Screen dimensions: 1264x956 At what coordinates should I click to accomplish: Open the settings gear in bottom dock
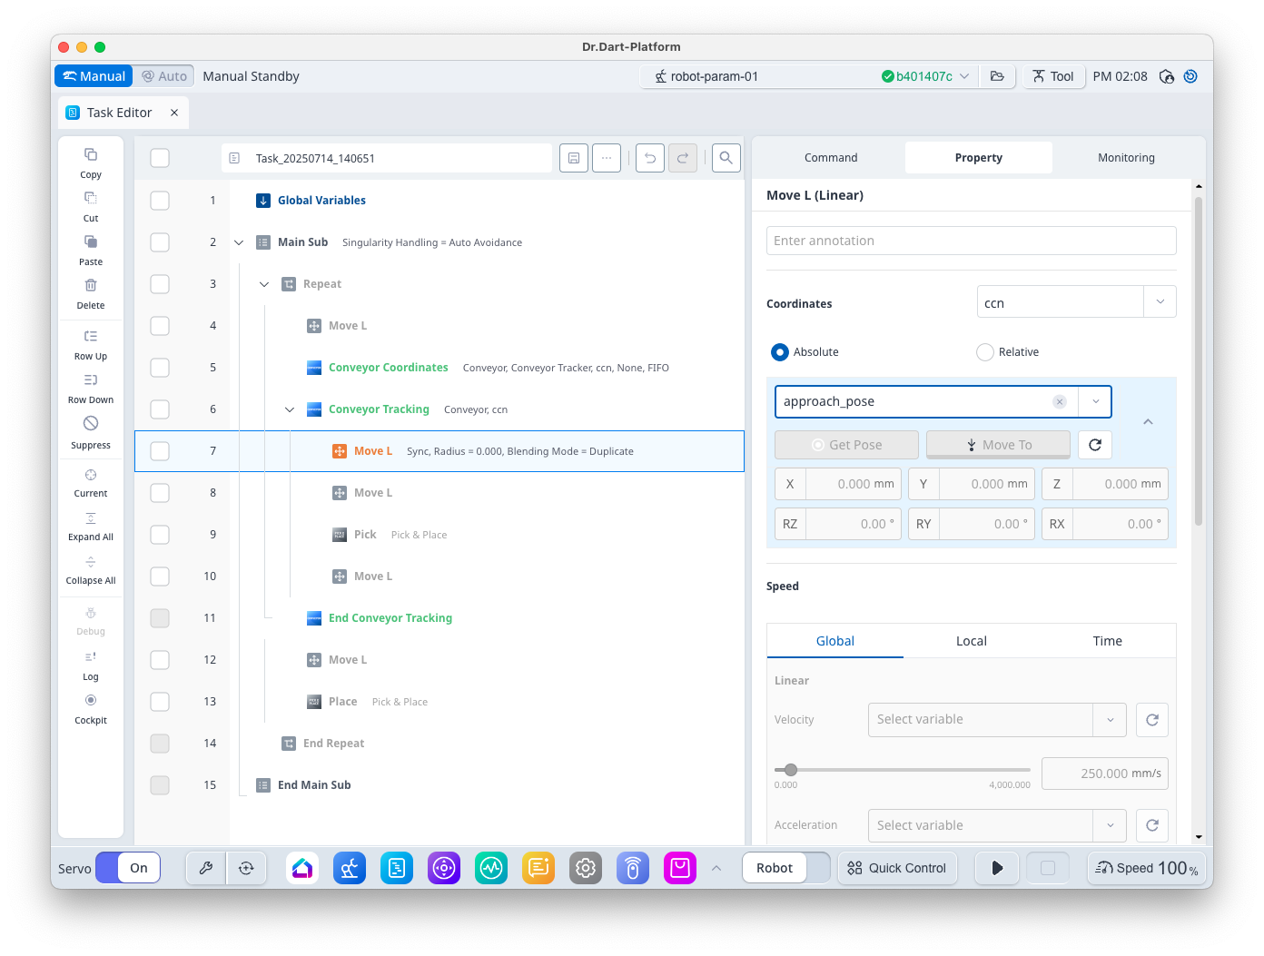coord(586,868)
